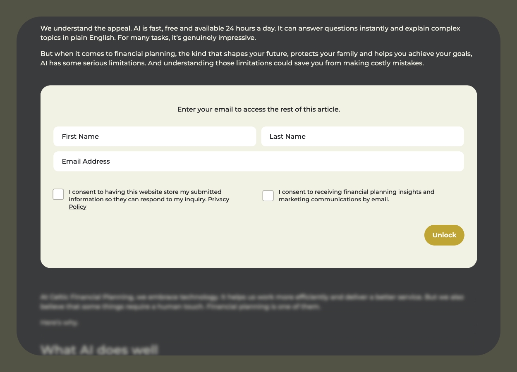Click the blurred 'What AI does well' heading
Viewport: 517px width, 372px height.
point(99,350)
